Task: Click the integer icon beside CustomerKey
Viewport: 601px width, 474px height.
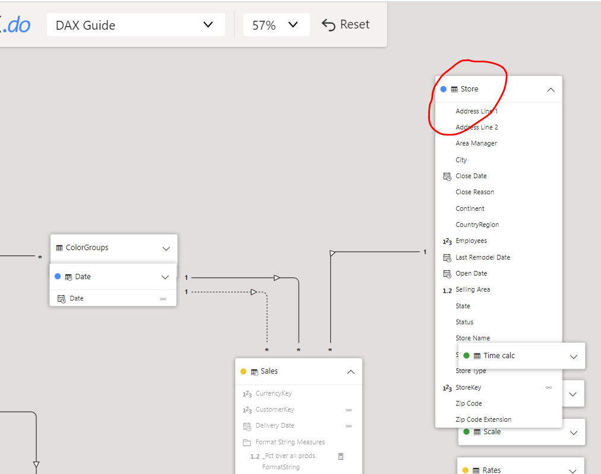Action: [247, 410]
